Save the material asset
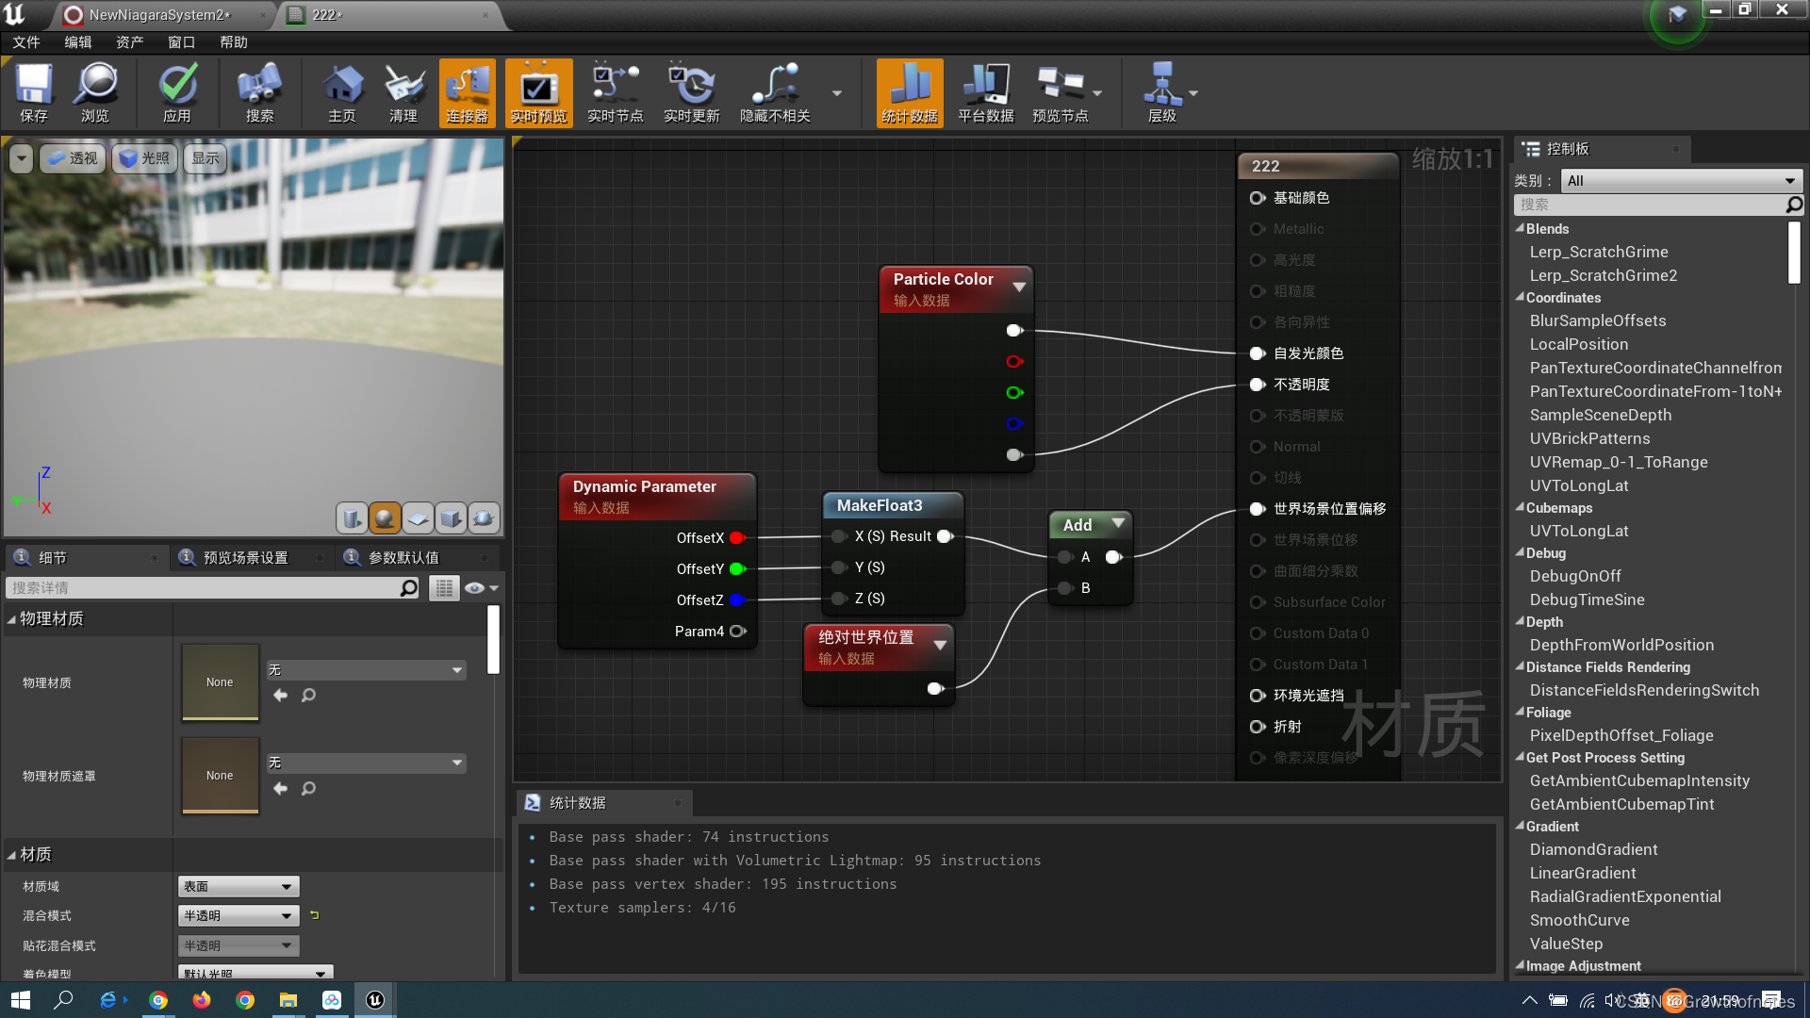The width and height of the screenshot is (1810, 1018). point(34,91)
